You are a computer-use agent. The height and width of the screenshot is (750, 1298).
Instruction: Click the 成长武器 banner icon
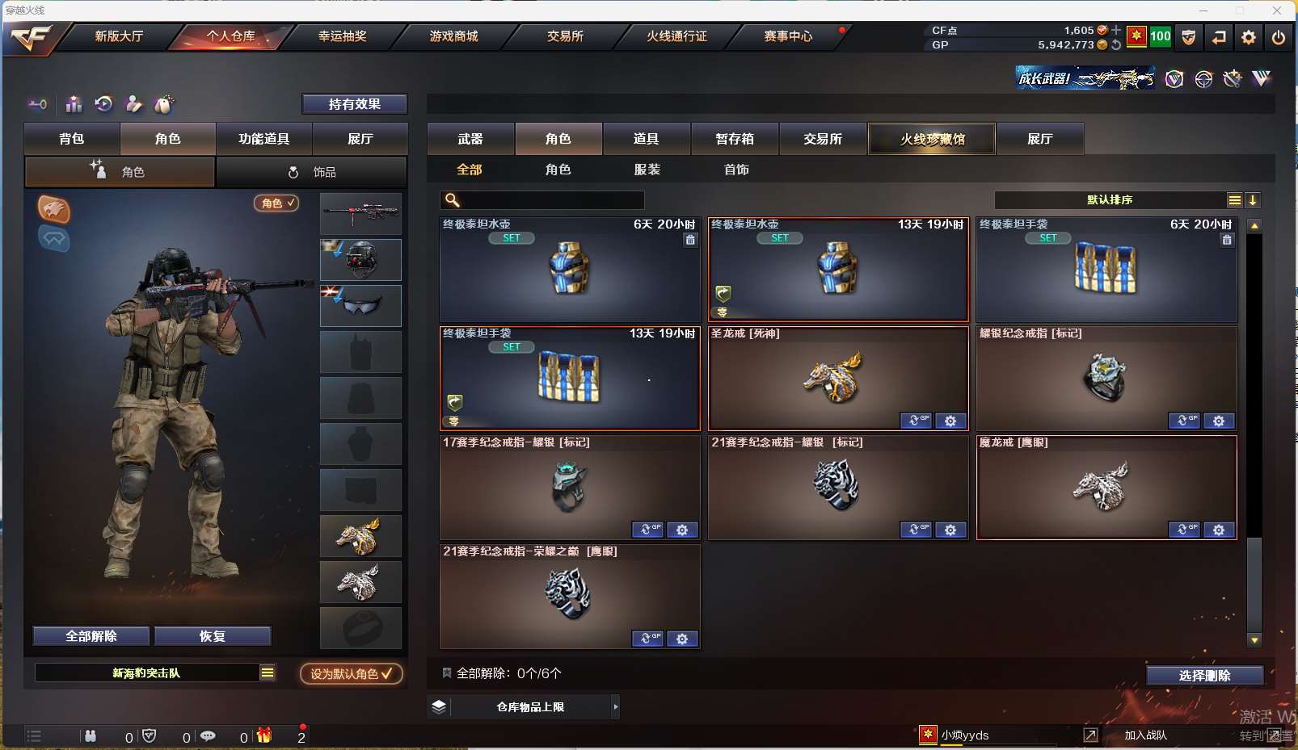[1085, 78]
